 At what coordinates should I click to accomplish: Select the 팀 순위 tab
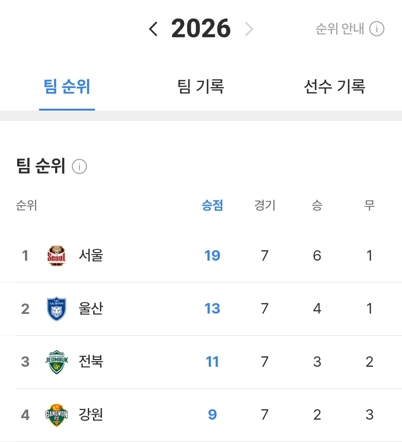67,86
